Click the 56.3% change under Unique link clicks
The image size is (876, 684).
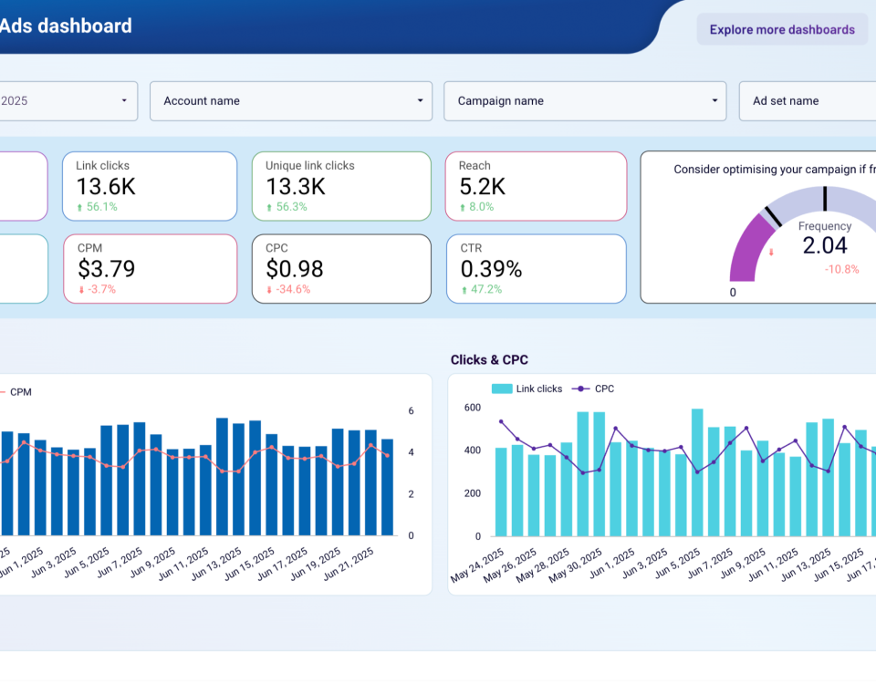pyautogui.click(x=292, y=207)
